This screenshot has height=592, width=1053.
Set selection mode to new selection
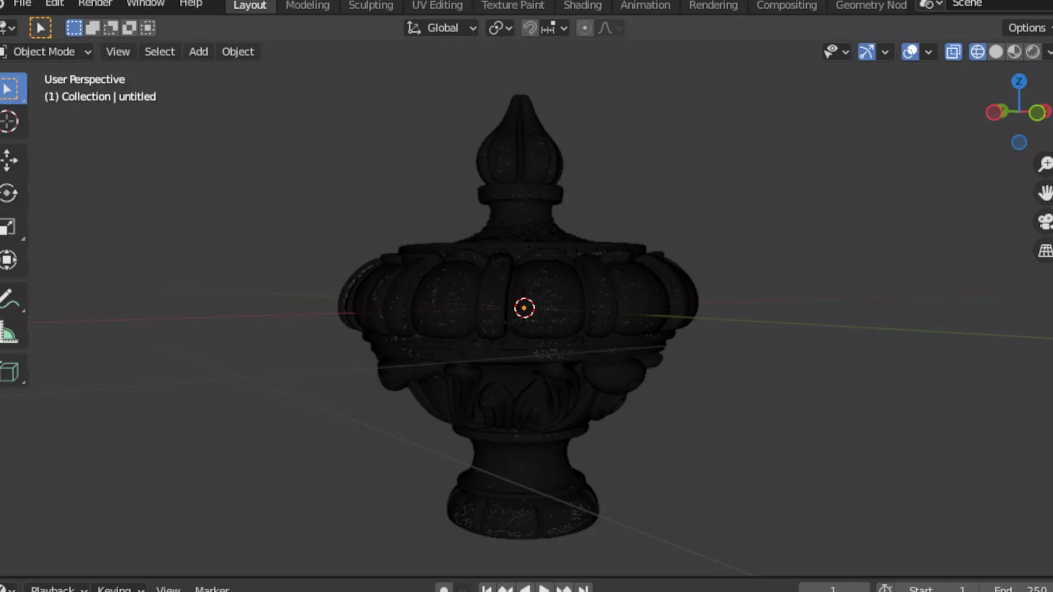point(74,28)
